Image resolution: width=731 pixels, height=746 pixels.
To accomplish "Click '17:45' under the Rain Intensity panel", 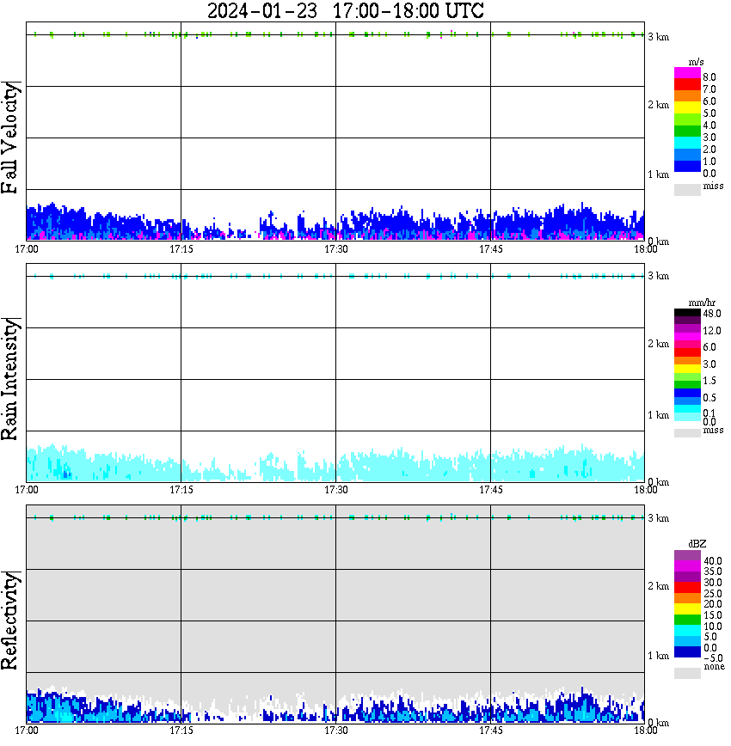I will coord(491,490).
